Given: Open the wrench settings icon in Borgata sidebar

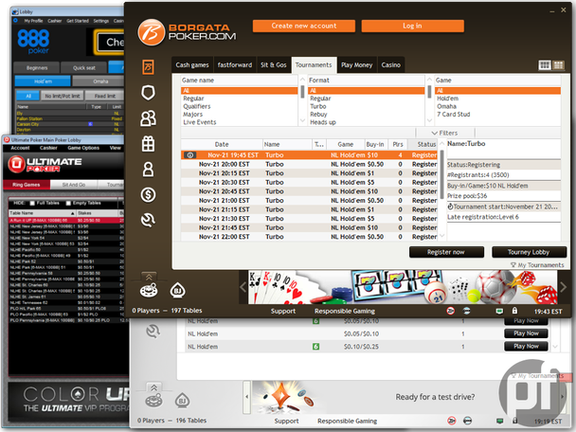Looking at the screenshot, I should pos(148,220).
